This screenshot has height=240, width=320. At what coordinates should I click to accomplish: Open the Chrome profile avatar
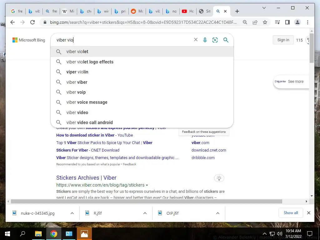pyautogui.click(x=297, y=22)
